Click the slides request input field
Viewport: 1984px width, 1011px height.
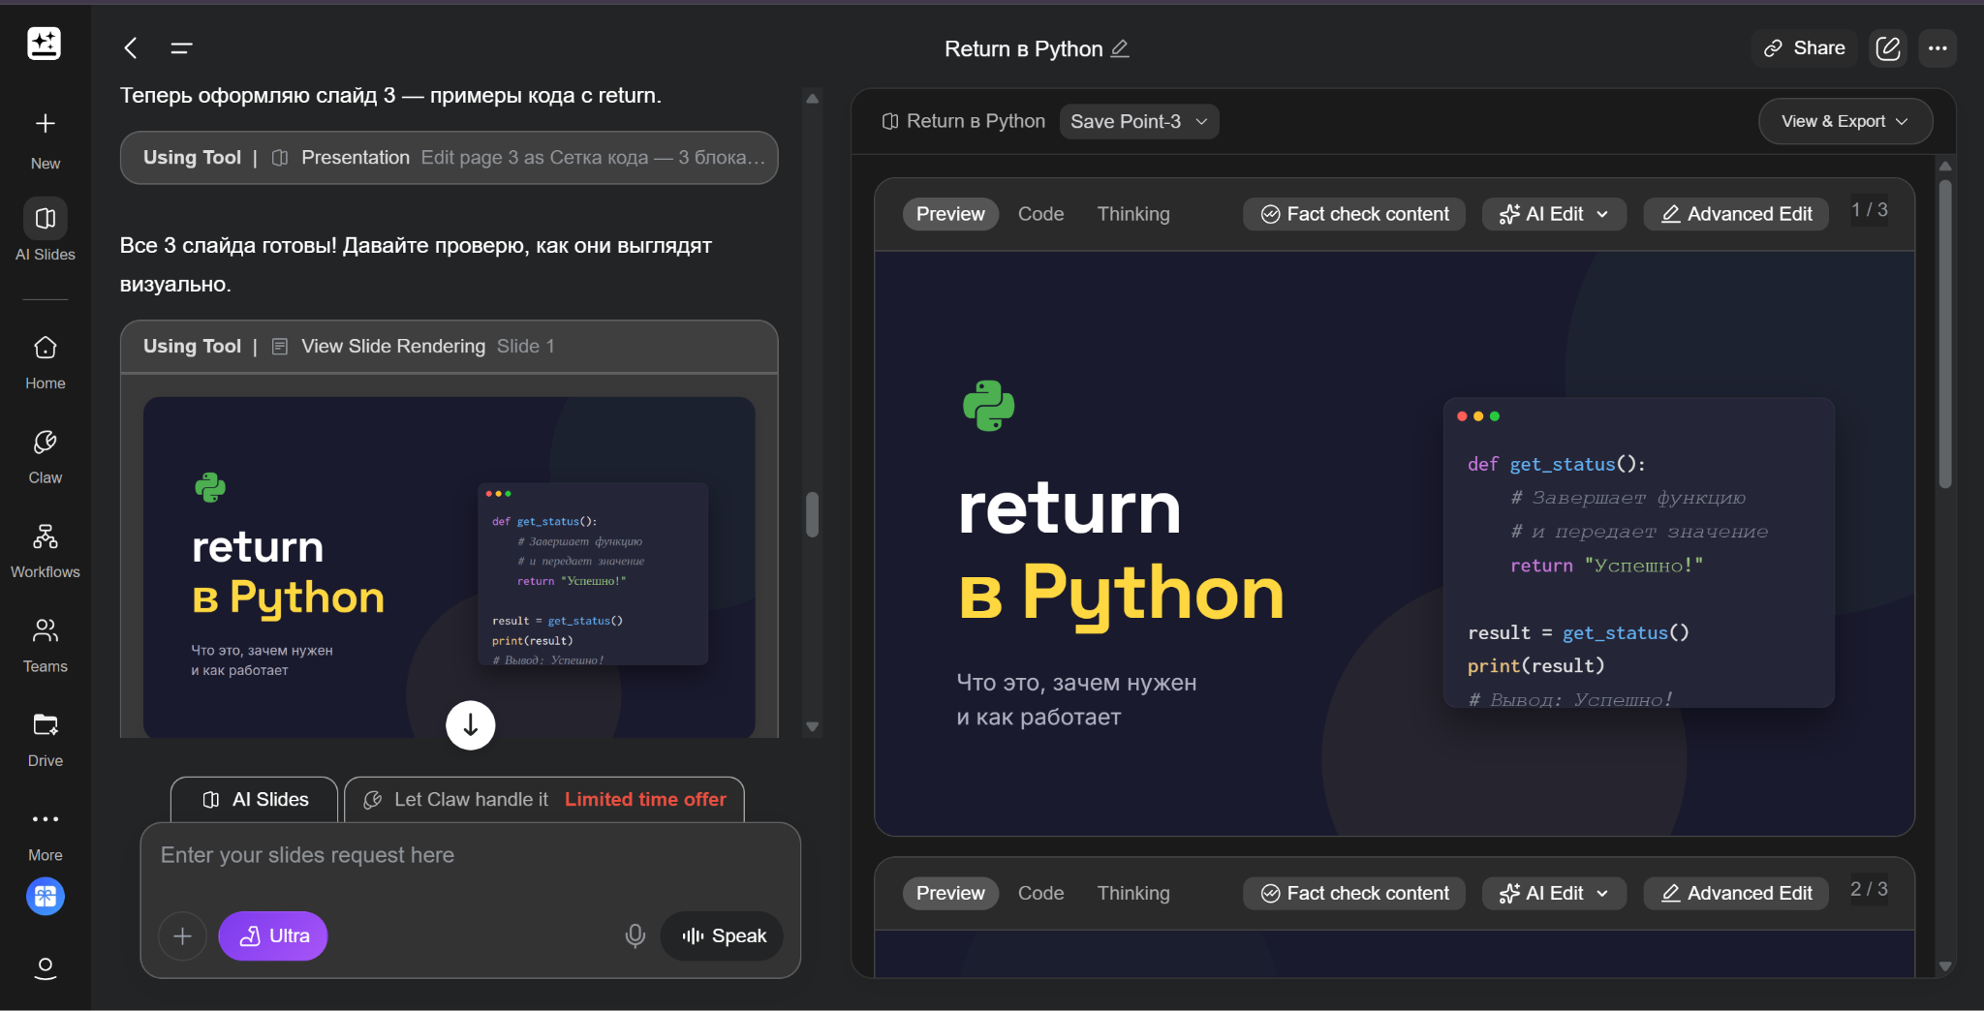click(470, 856)
